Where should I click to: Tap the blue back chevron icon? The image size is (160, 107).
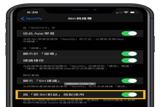[22, 18]
